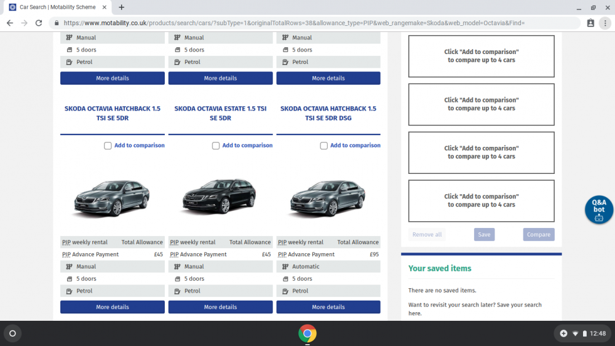Click the browser forward arrow

pyautogui.click(x=25, y=23)
